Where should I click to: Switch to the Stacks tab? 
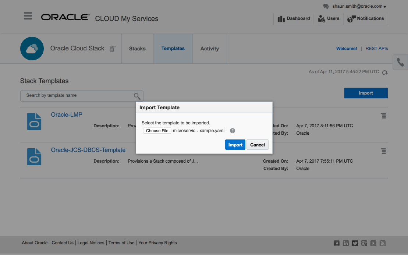coord(137,49)
